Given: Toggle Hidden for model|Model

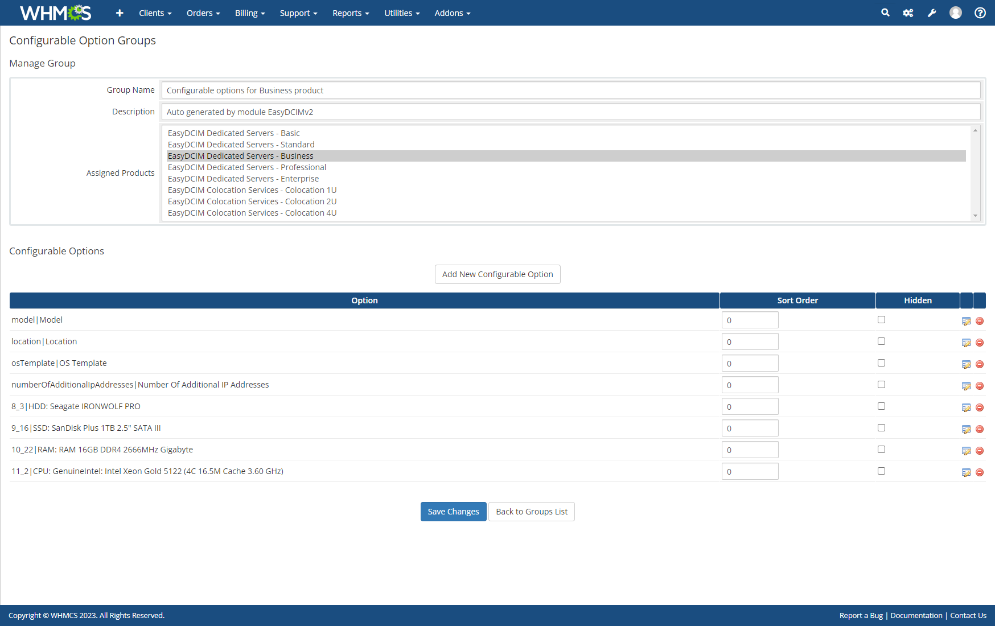Looking at the screenshot, I should [881, 320].
